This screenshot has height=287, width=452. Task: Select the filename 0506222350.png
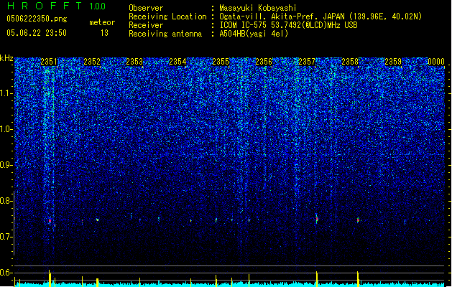[37, 19]
